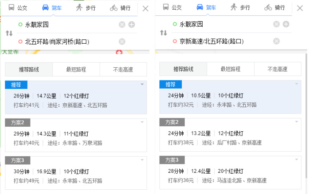Switch to 公交 transit mode in left panel
313x194 pixels.
click(x=18, y=8)
